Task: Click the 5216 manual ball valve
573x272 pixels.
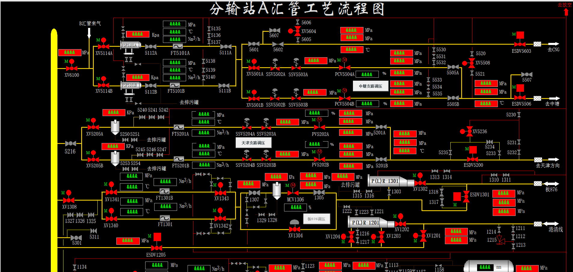Action: pos(70,144)
